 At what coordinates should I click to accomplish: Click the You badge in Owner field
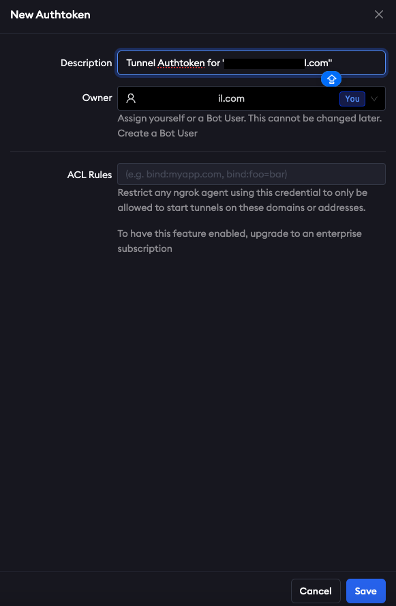[x=352, y=98]
